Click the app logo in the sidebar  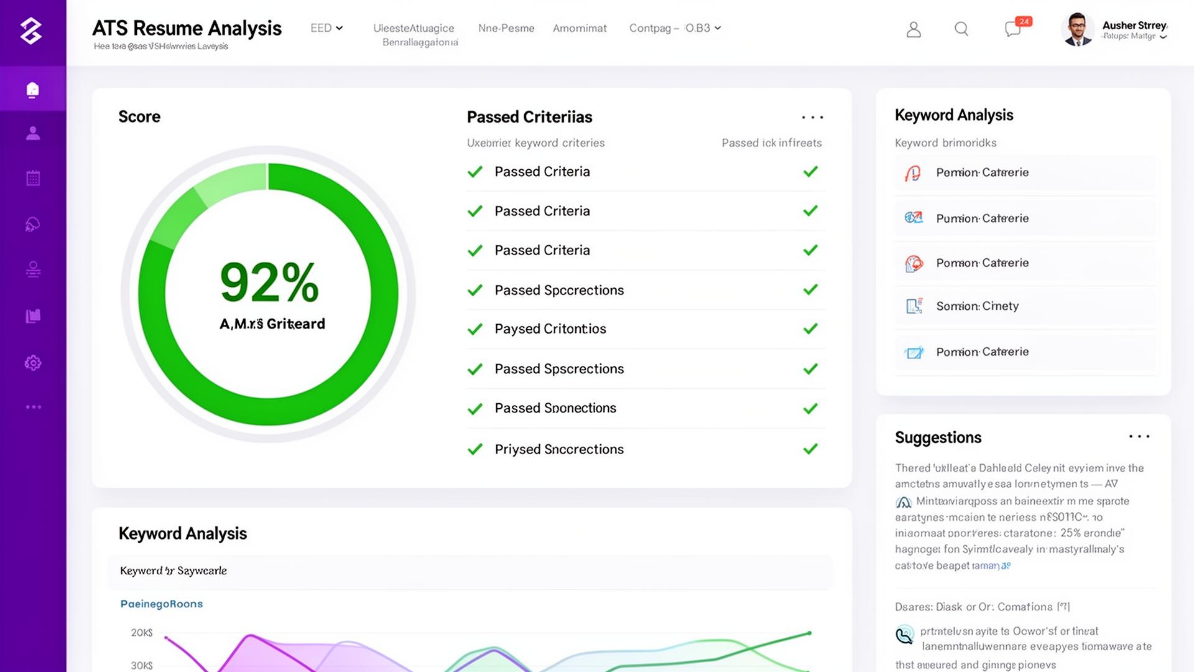click(31, 30)
